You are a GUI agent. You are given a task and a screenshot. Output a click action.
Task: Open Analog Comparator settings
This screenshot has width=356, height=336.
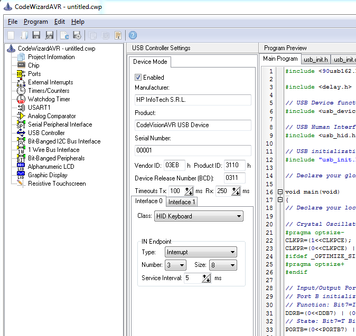tap(52, 116)
